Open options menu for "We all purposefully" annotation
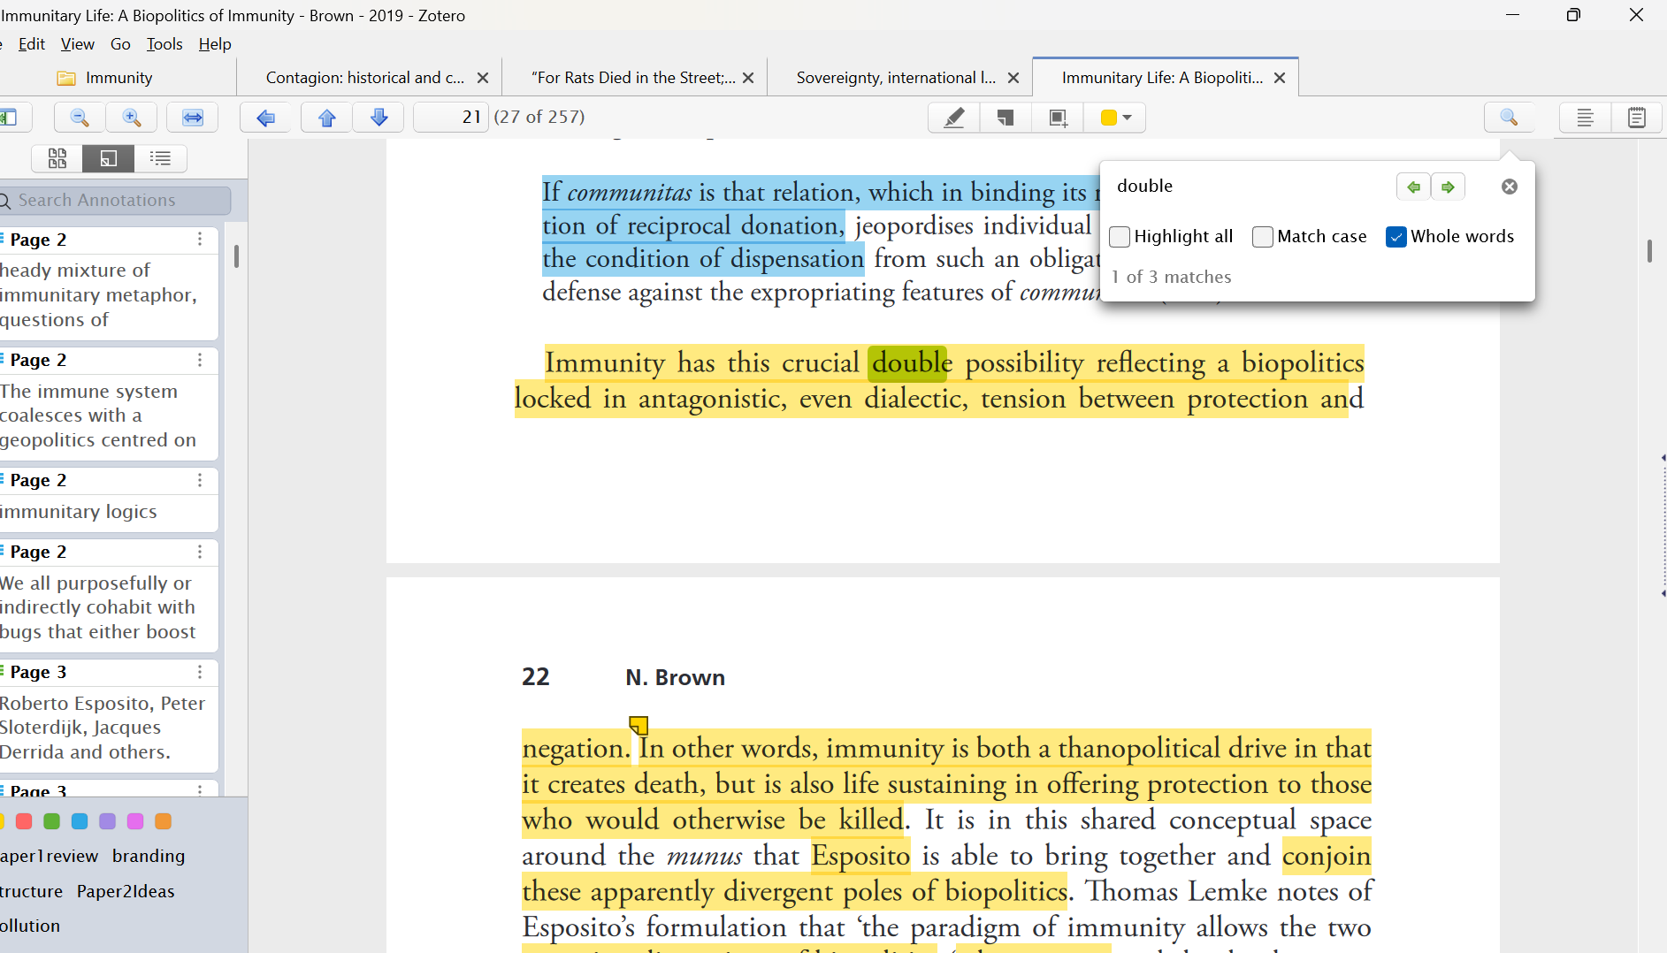The width and height of the screenshot is (1667, 953). 200,552
